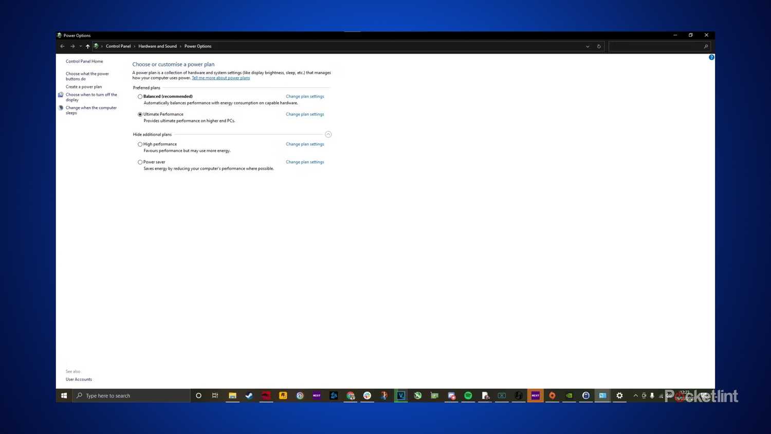The image size is (771, 434).
Task: Open Create a power plan link
Action: coord(84,87)
